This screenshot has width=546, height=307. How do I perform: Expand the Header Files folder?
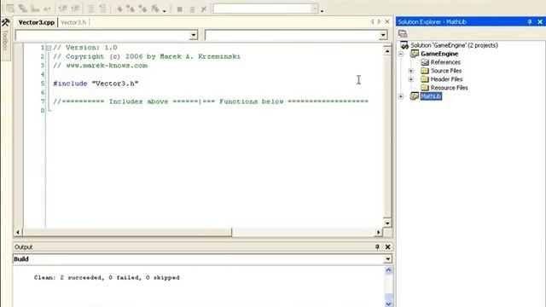tap(411, 79)
